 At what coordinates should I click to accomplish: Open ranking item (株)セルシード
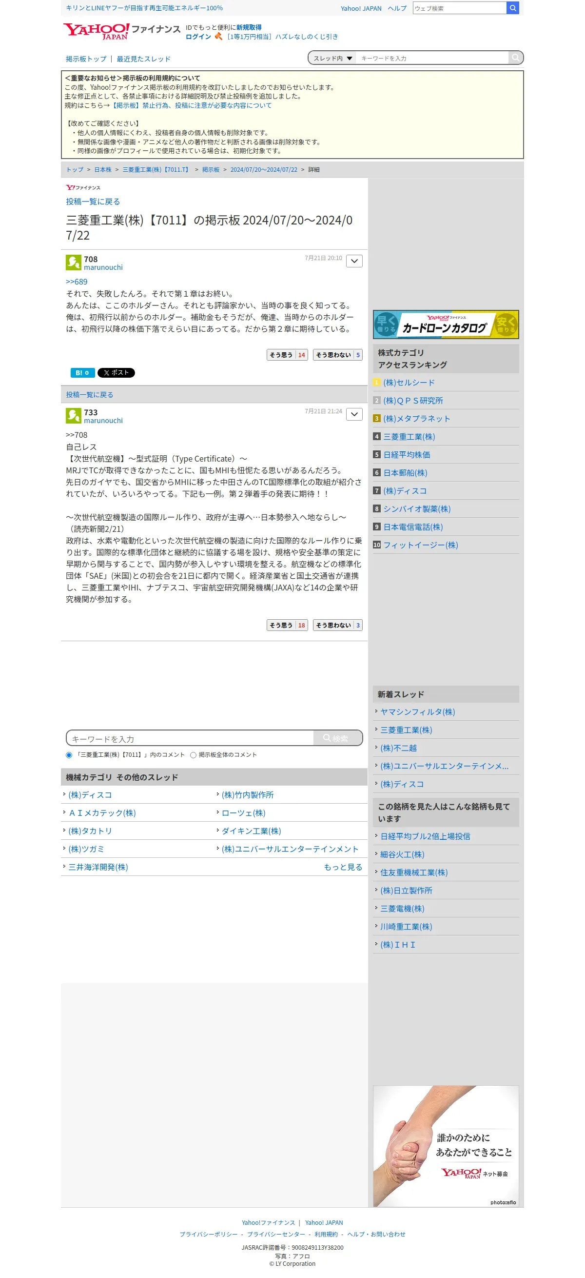click(x=409, y=383)
